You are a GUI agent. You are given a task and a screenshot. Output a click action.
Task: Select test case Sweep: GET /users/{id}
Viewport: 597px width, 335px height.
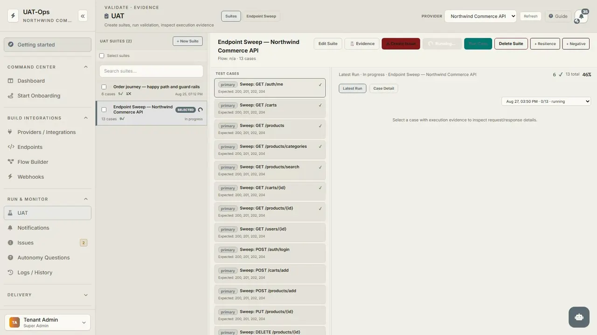[x=270, y=233]
